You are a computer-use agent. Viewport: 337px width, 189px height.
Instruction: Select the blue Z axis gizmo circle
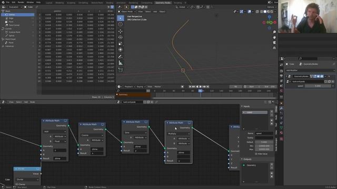tap(269, 17)
